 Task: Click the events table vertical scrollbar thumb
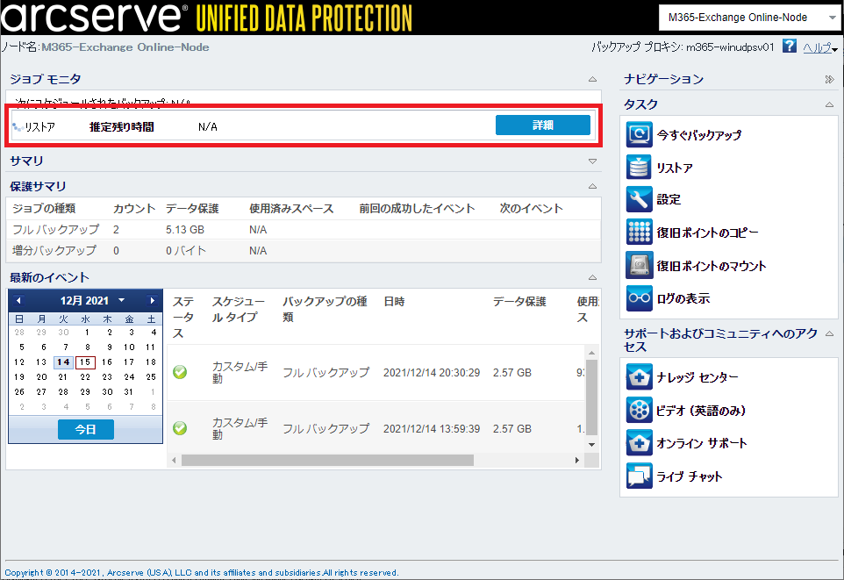pos(591,397)
